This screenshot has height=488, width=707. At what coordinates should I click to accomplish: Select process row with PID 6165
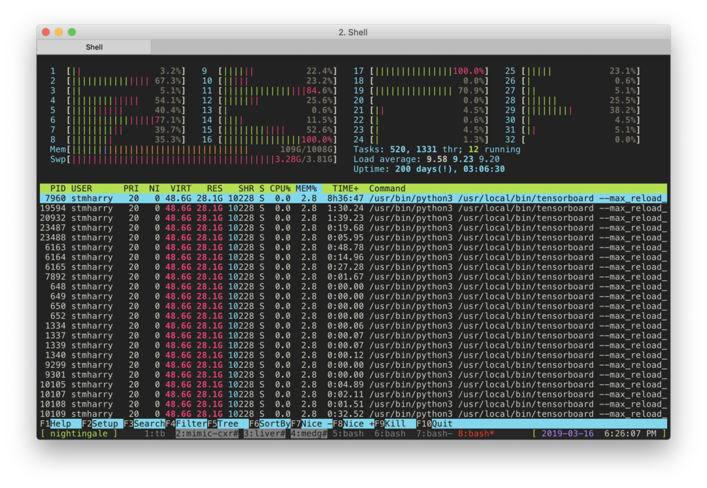tap(353, 266)
